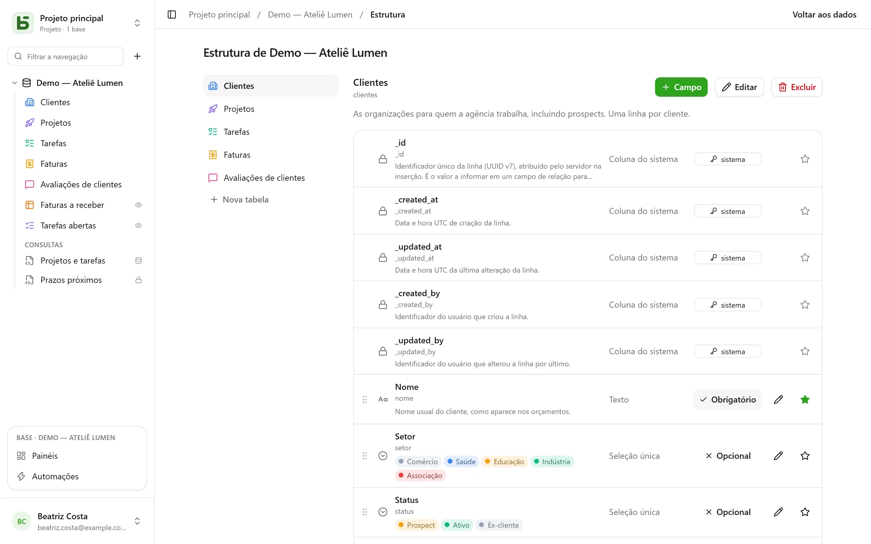This screenshot has width=871, height=544.
Task: Click the database icon next to Projetos e tarefas
Action: [x=138, y=261]
